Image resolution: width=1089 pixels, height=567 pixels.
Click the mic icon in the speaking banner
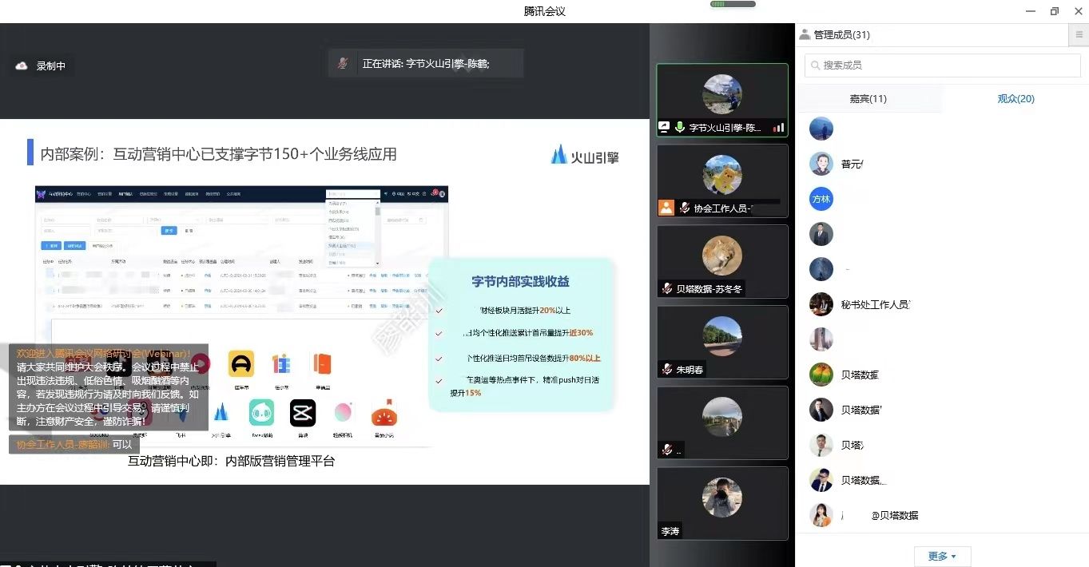click(343, 64)
